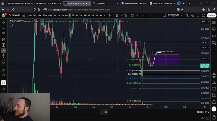This screenshot has height=121, width=217.
Task: Switch to the 1h timeframe
Action: (55, 15)
